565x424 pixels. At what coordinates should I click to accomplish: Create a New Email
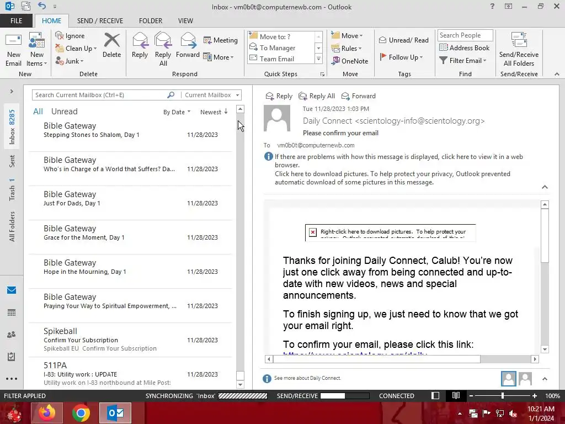tap(14, 50)
